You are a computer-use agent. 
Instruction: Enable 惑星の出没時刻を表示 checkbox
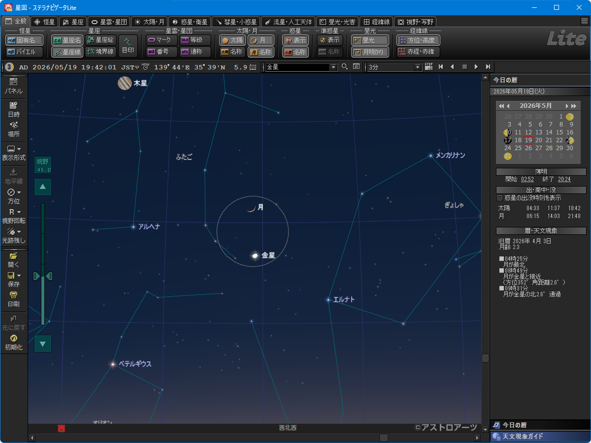click(500, 198)
